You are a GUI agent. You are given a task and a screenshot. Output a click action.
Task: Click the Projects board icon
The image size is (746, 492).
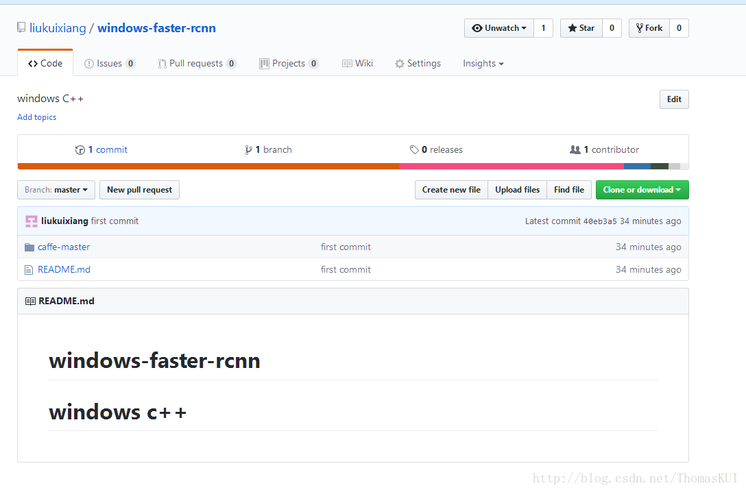(x=264, y=64)
